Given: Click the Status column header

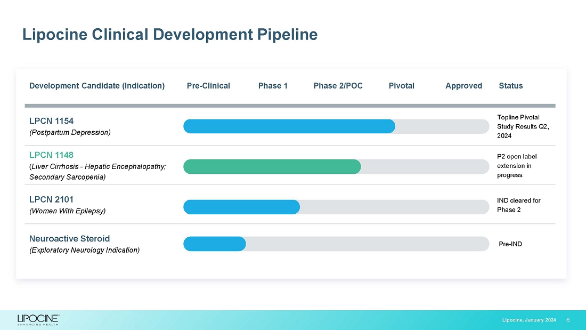Looking at the screenshot, I should click(x=510, y=86).
